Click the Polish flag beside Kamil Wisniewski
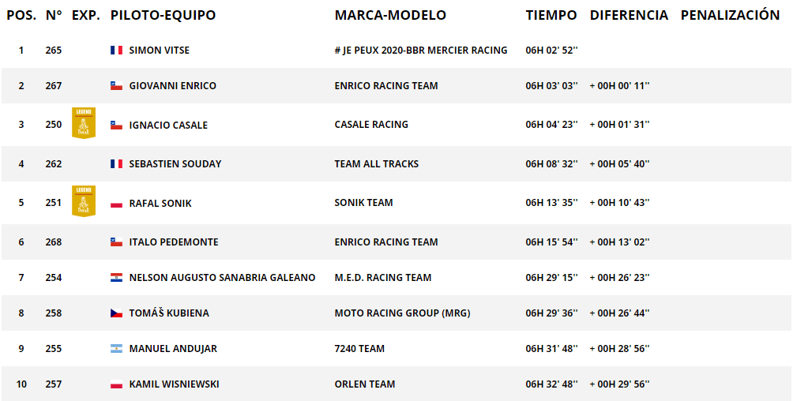Screen dimensions: 793x401 116,384
